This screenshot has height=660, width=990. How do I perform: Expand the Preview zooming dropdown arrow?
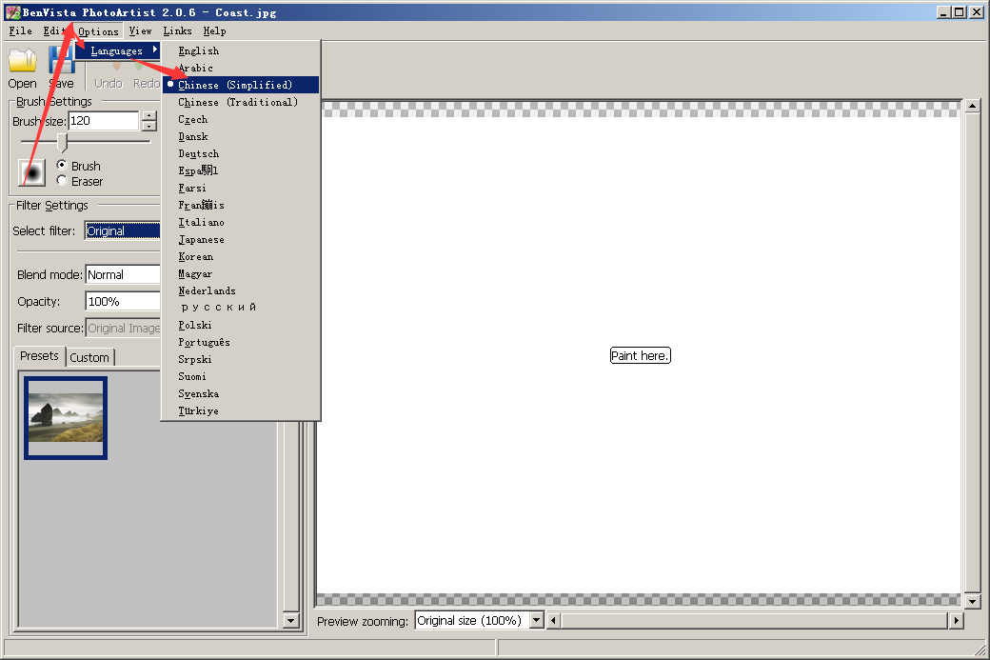click(537, 620)
